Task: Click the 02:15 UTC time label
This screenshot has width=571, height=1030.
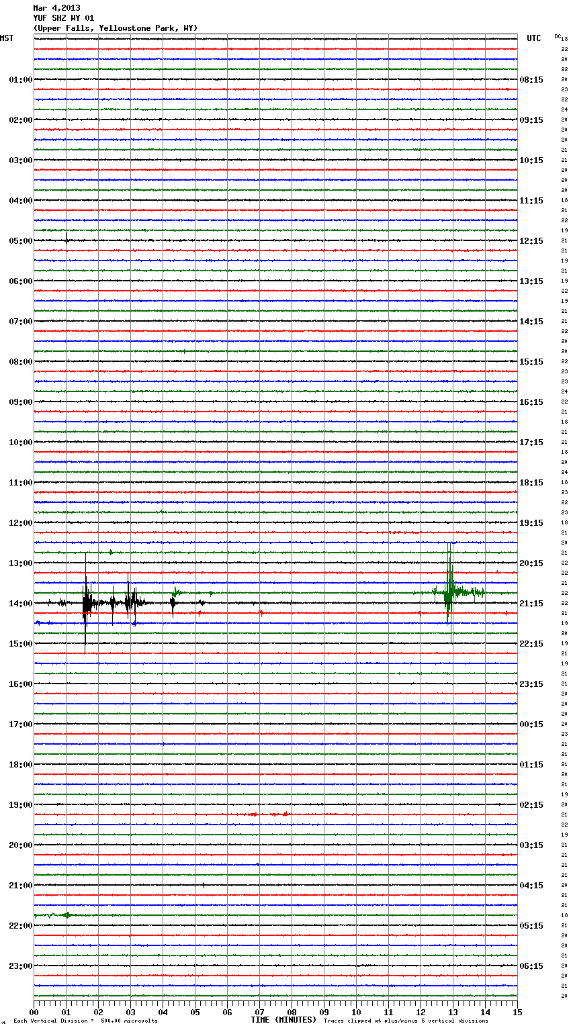Action: point(531,805)
